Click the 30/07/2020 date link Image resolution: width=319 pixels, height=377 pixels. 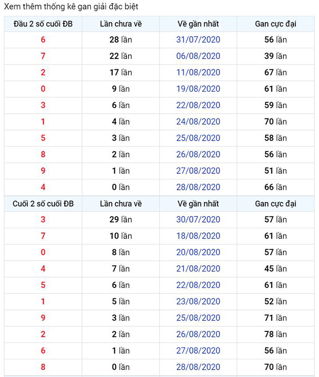coord(198,220)
